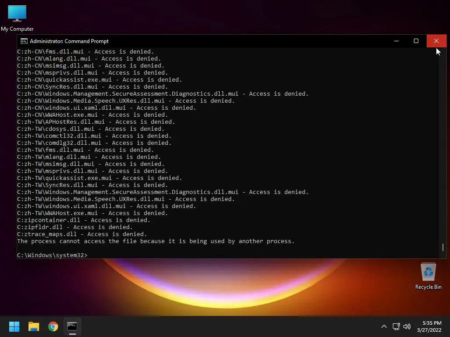Click the zh-TW\cdosys.dll.mui line
The image size is (450, 337).
[91, 129]
